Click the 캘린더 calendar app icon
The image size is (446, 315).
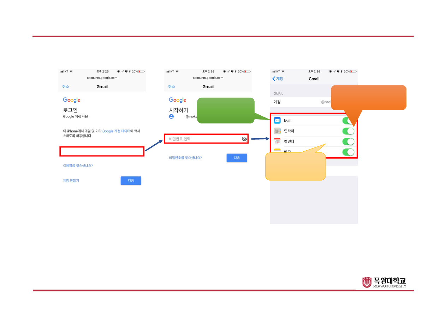pos(277,141)
